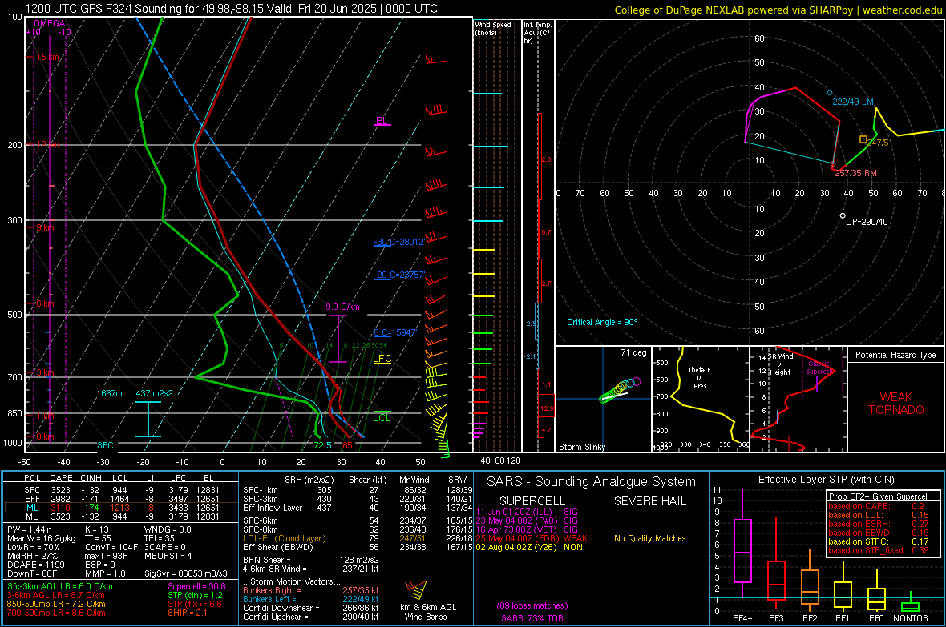This screenshot has width=946, height=627.
Task: Click the Theta-E v. Pres panel label
Action: pyautogui.click(x=700, y=377)
